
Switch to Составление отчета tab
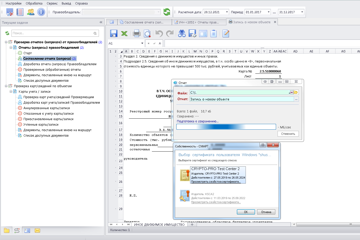pos(144,22)
